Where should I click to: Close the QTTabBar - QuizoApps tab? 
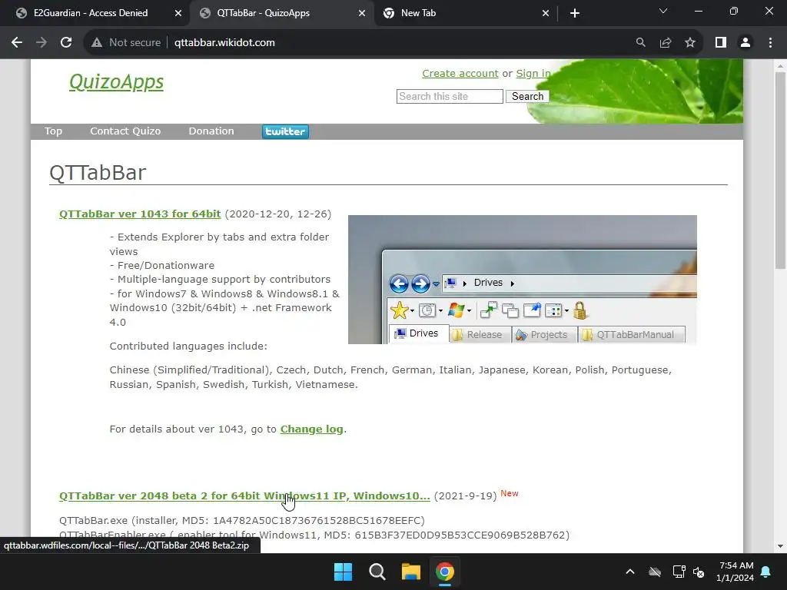point(361,13)
